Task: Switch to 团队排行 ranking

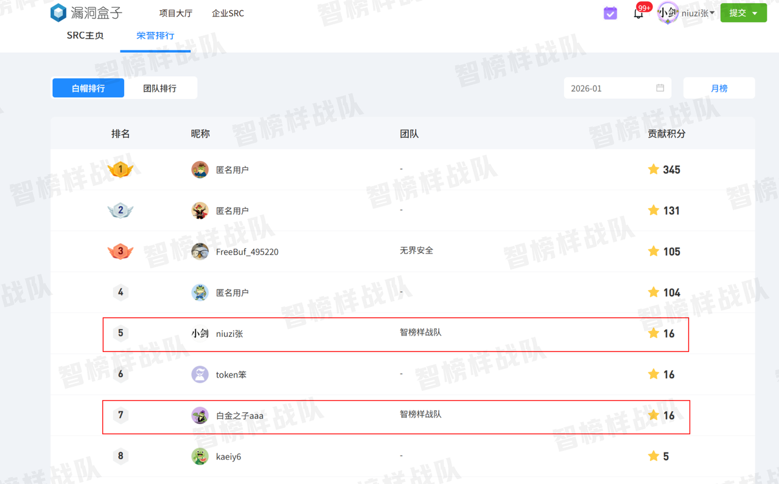Action: click(x=160, y=88)
